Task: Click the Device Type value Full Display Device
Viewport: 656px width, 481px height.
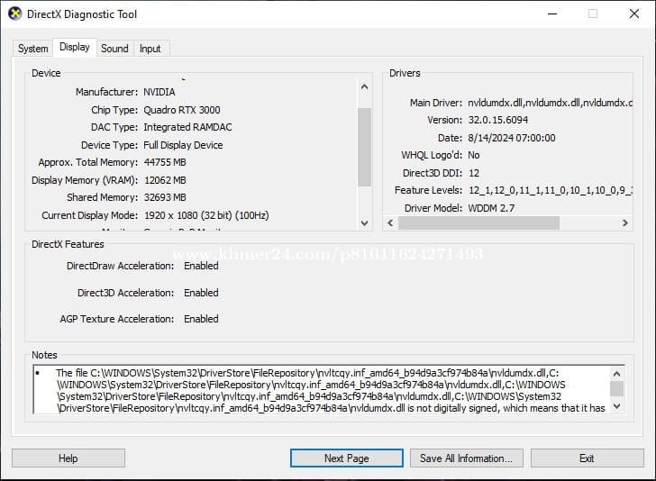Action: (183, 145)
